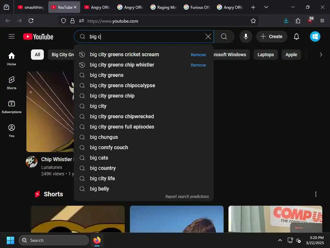The width and height of the screenshot is (330, 248).
Task: List all tabs with the dropdown arrow
Action: click(x=266, y=7)
